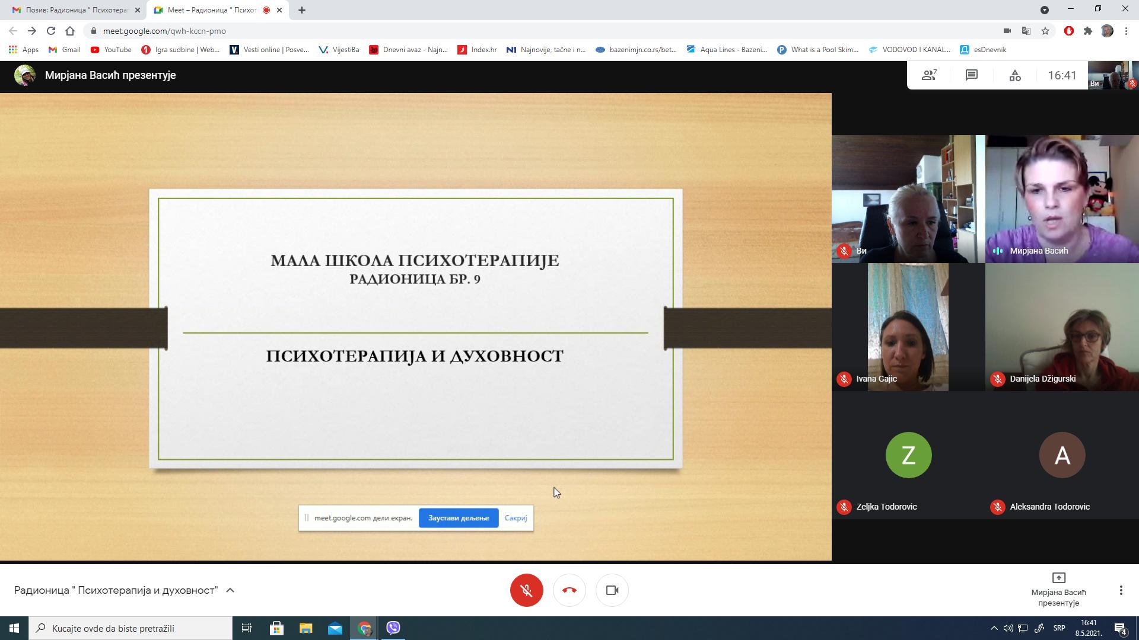Click the Сакриј link

(516, 518)
